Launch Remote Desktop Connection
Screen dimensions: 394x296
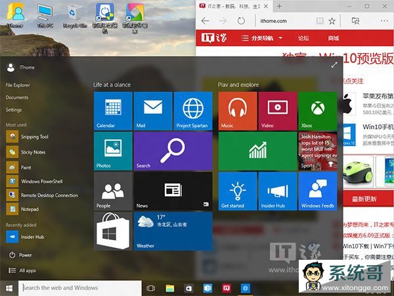point(42,195)
